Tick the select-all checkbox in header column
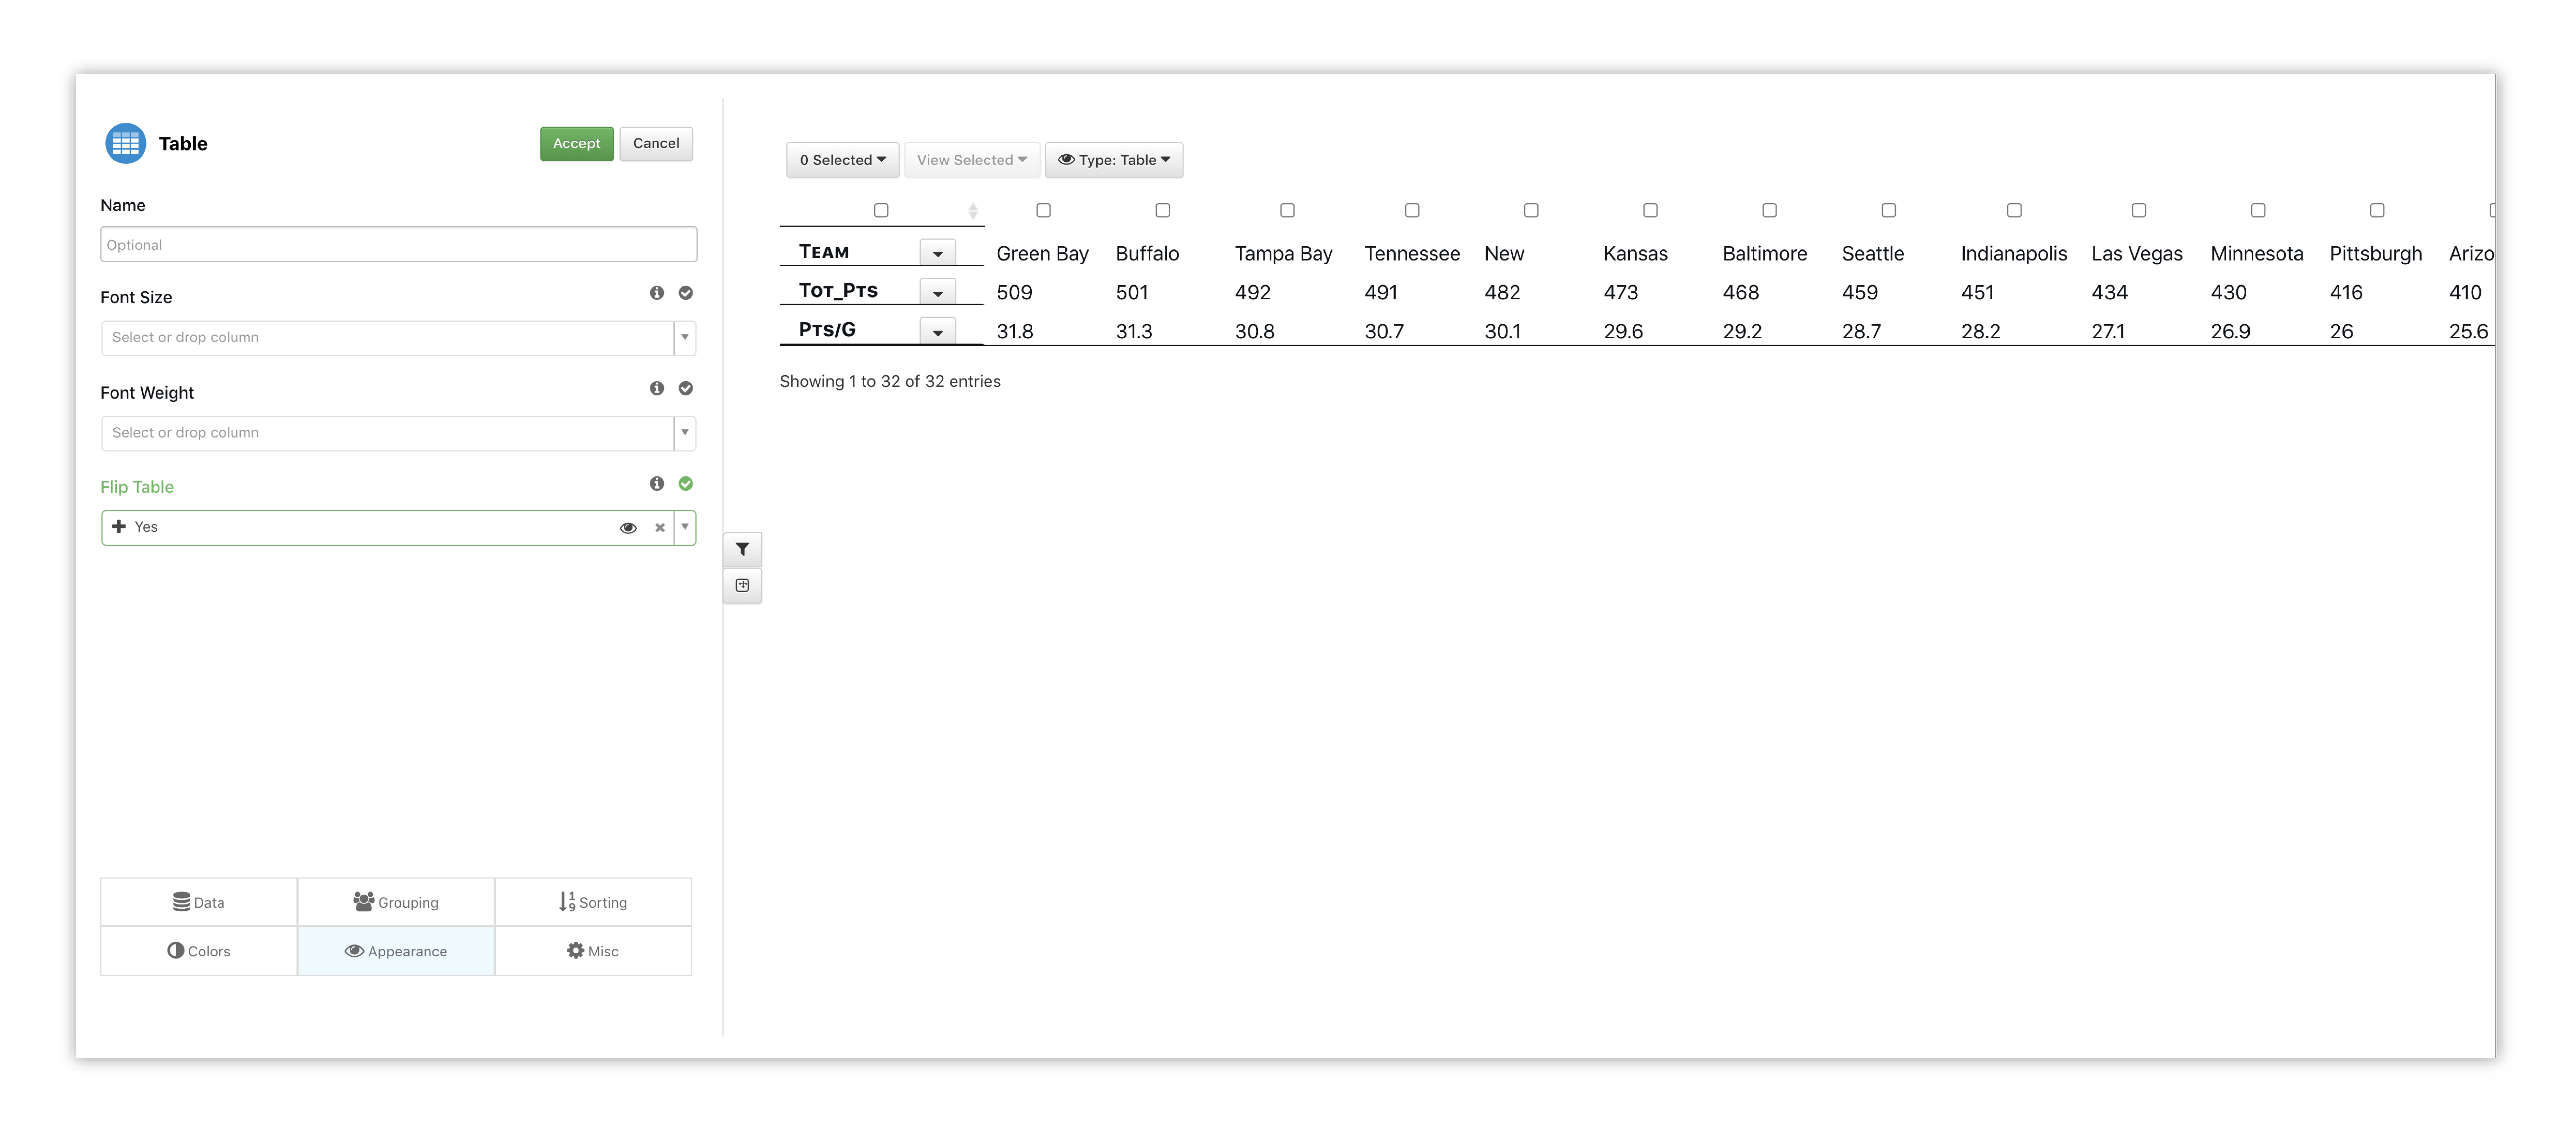Image resolution: width=2576 pixels, height=1143 pixels. 881,210
